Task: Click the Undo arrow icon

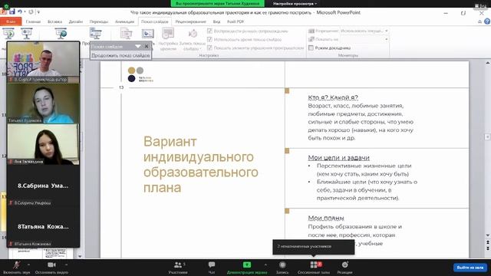Action: [20, 12]
